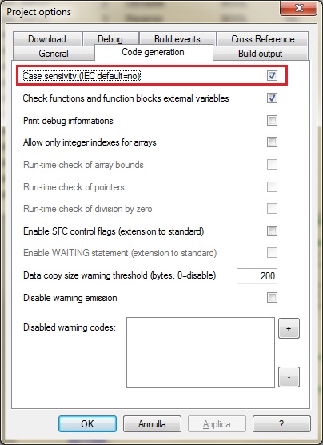
Task: Click the plus button to add warning code
Action: 289,328
